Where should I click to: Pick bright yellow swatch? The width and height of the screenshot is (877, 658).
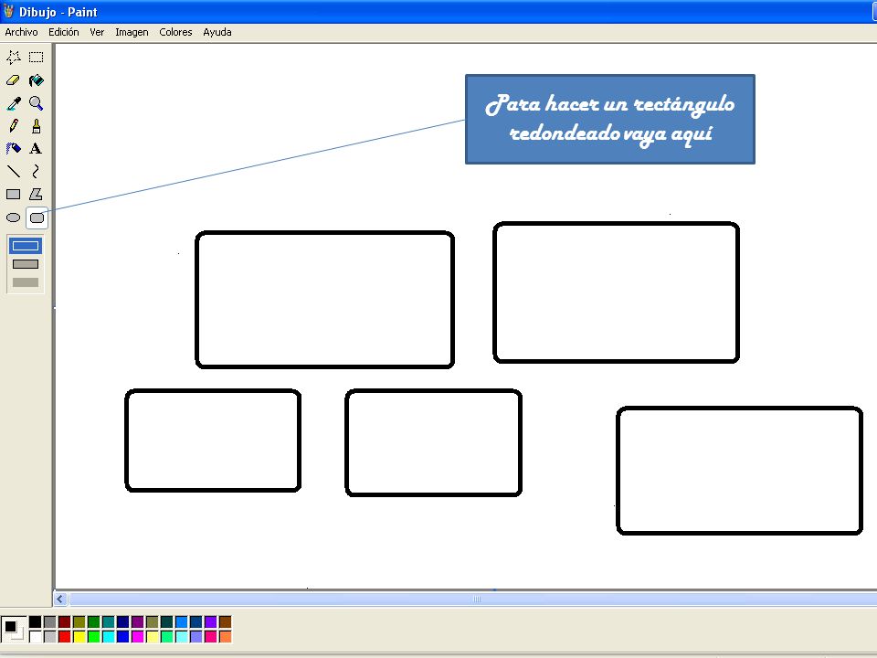(x=79, y=637)
